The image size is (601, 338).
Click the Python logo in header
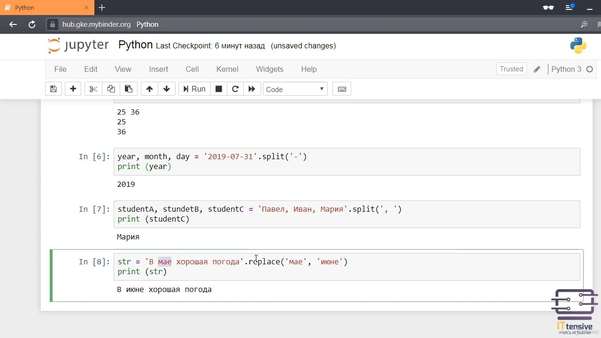578,46
